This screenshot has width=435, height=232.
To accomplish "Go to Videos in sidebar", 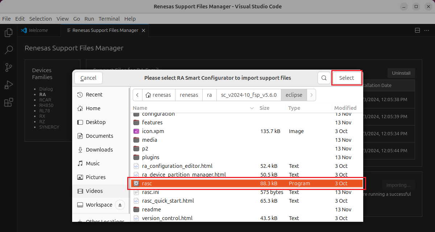I will coord(101,191).
